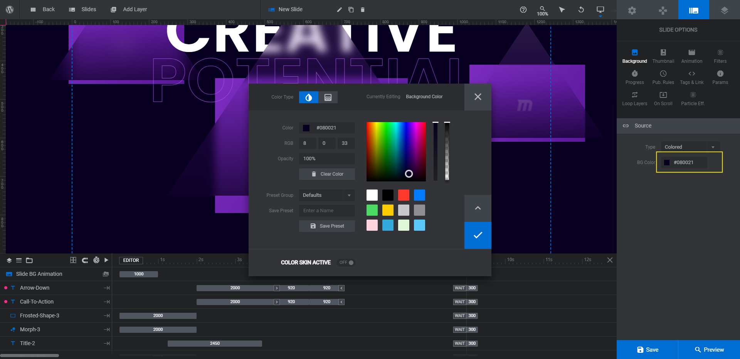Select the pointer selection tool
The image size is (740, 359).
(562, 10)
